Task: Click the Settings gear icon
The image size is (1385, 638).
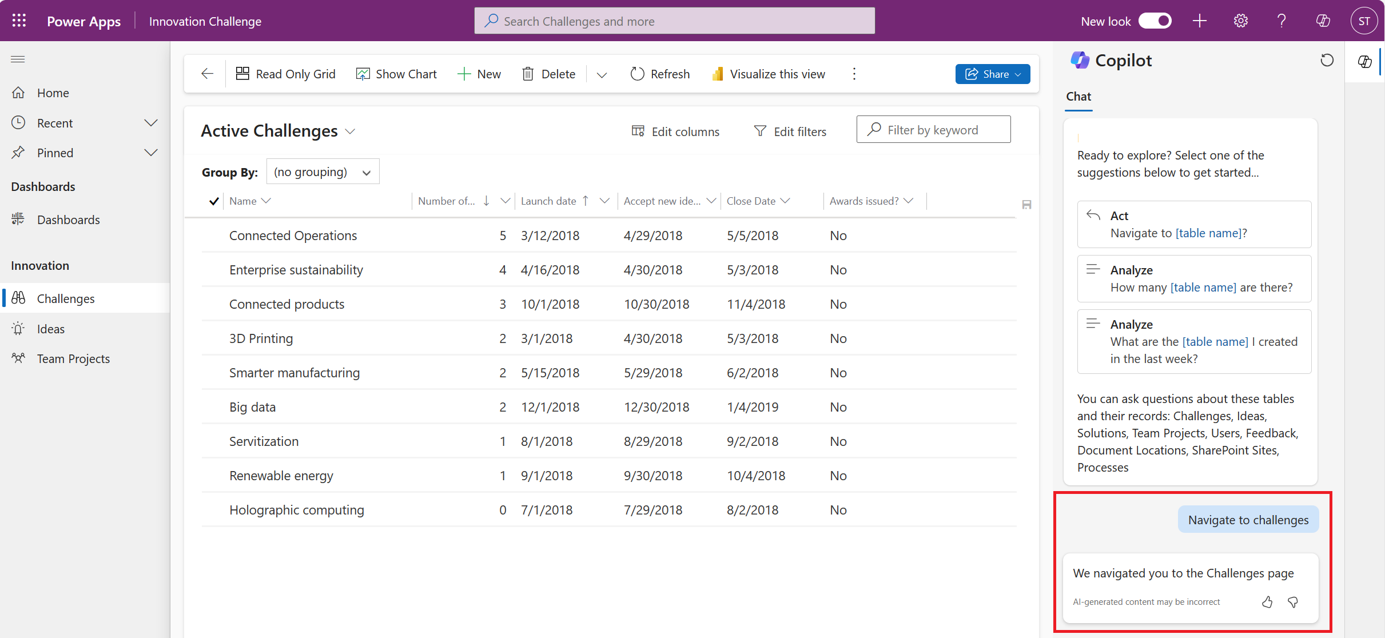Action: [1240, 21]
